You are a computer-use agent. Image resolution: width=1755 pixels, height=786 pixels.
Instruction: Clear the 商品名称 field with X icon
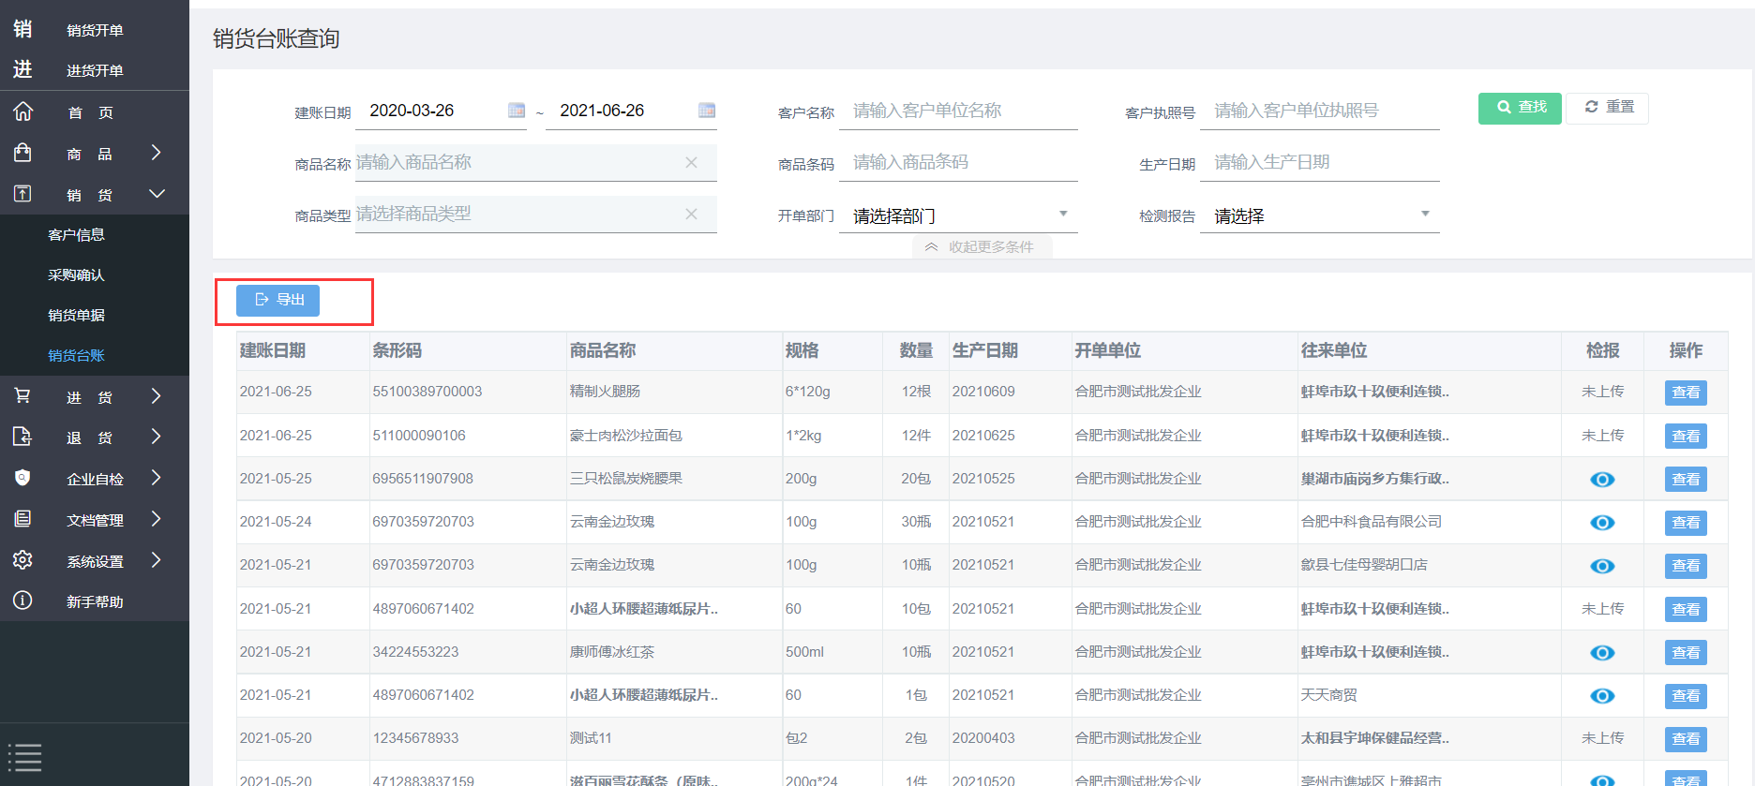coord(691,162)
